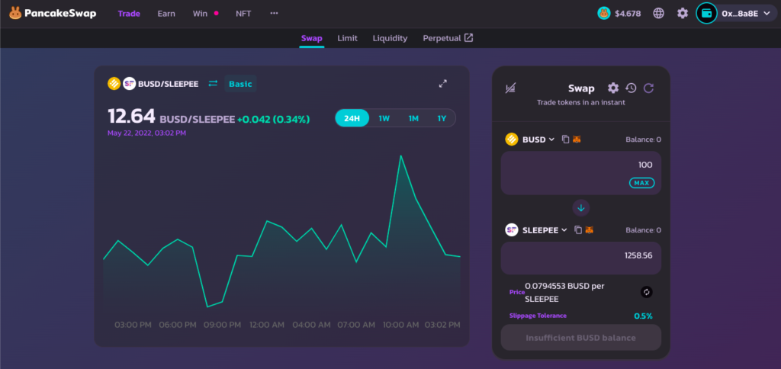The image size is (781, 369).
Task: Click the down arrow to flip tokens
Action: [x=581, y=207]
